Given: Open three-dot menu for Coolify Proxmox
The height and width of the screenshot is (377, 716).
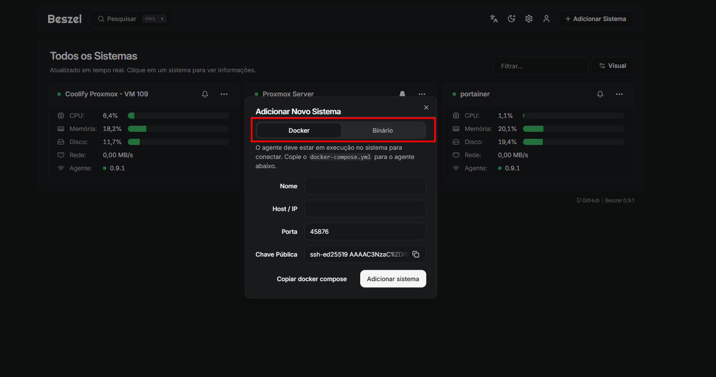Looking at the screenshot, I should (x=224, y=94).
